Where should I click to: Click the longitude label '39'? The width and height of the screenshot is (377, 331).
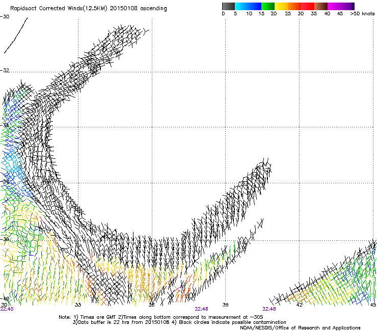click(x=225, y=305)
